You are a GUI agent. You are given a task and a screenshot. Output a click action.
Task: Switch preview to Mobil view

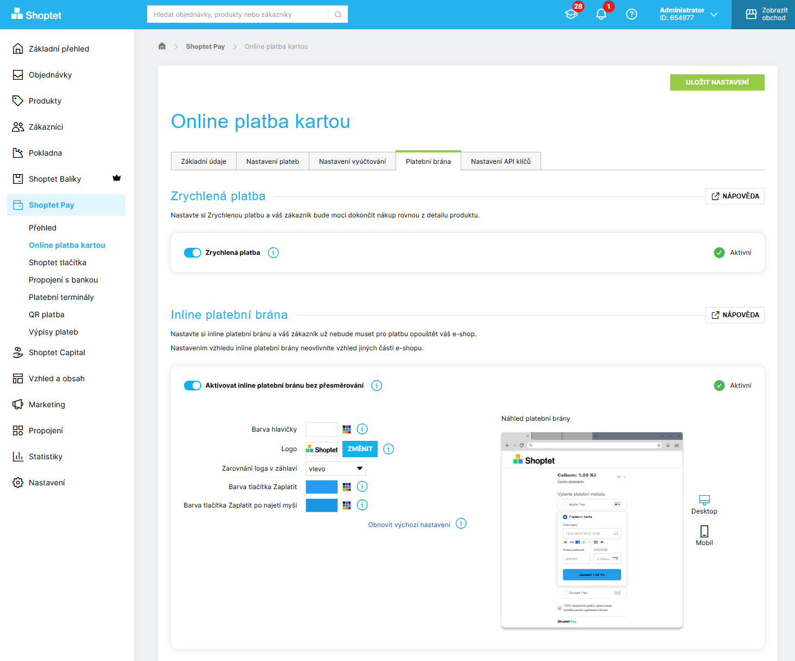704,535
